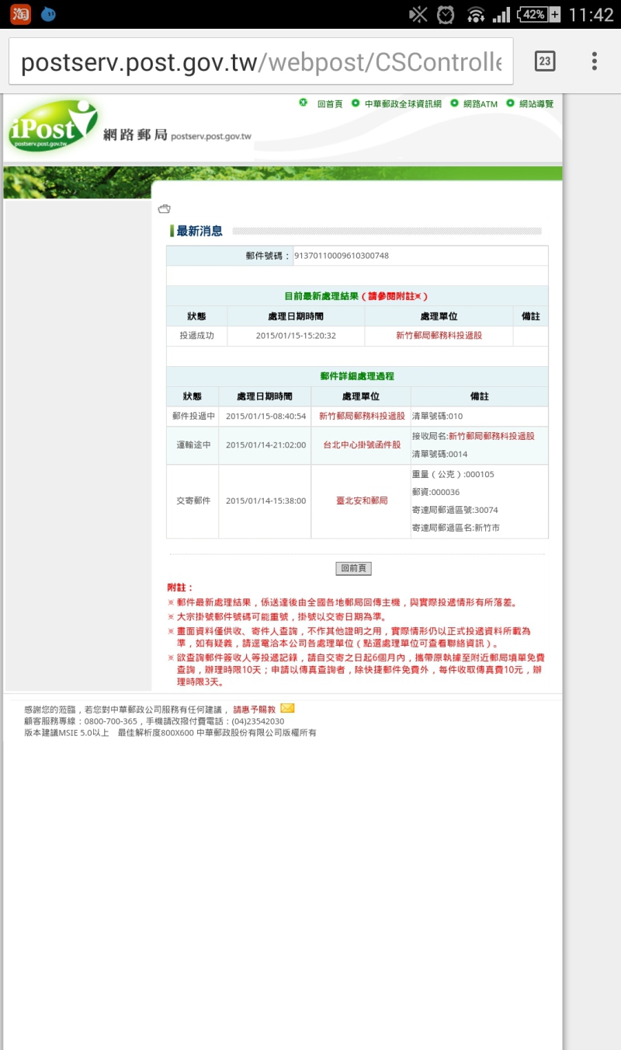
Task: Click the 郵件投遞中 status cell
Action: pos(193,416)
